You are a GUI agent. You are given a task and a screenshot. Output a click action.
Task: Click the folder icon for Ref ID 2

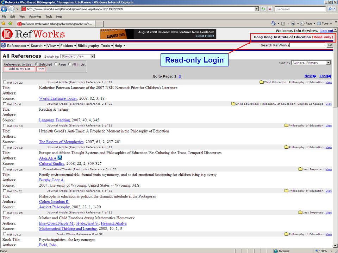tap(286, 234)
